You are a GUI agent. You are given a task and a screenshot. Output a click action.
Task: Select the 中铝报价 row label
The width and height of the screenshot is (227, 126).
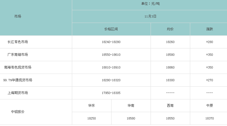[x=18, y=112]
